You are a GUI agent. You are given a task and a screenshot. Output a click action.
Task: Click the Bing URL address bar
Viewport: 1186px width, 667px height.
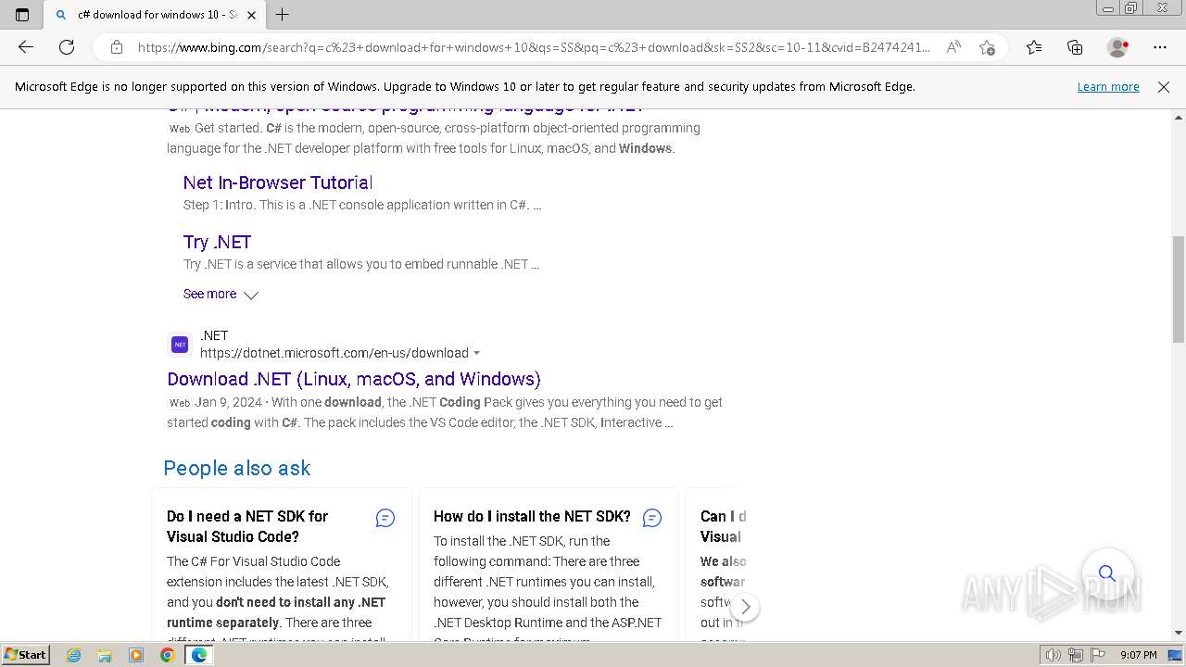coord(533,47)
